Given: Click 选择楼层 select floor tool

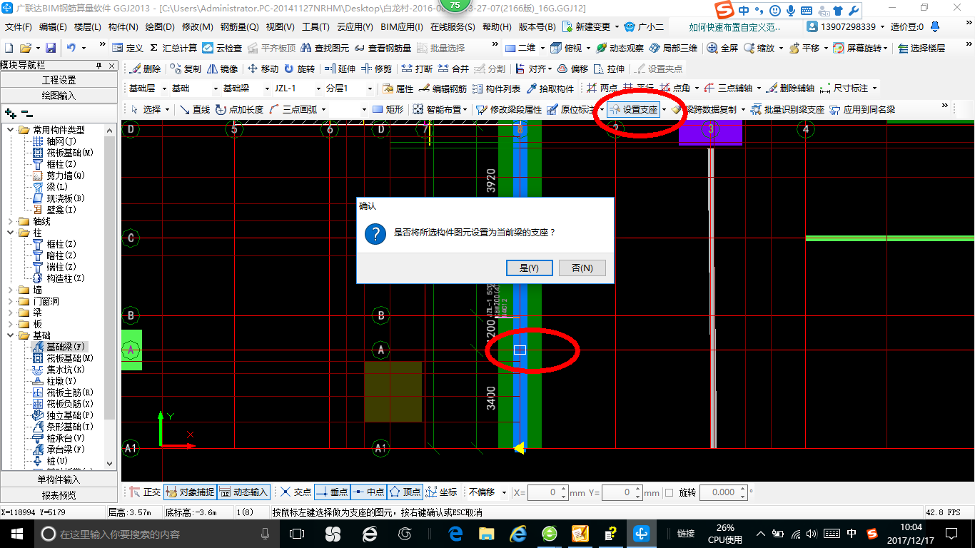Looking at the screenshot, I should (x=921, y=48).
